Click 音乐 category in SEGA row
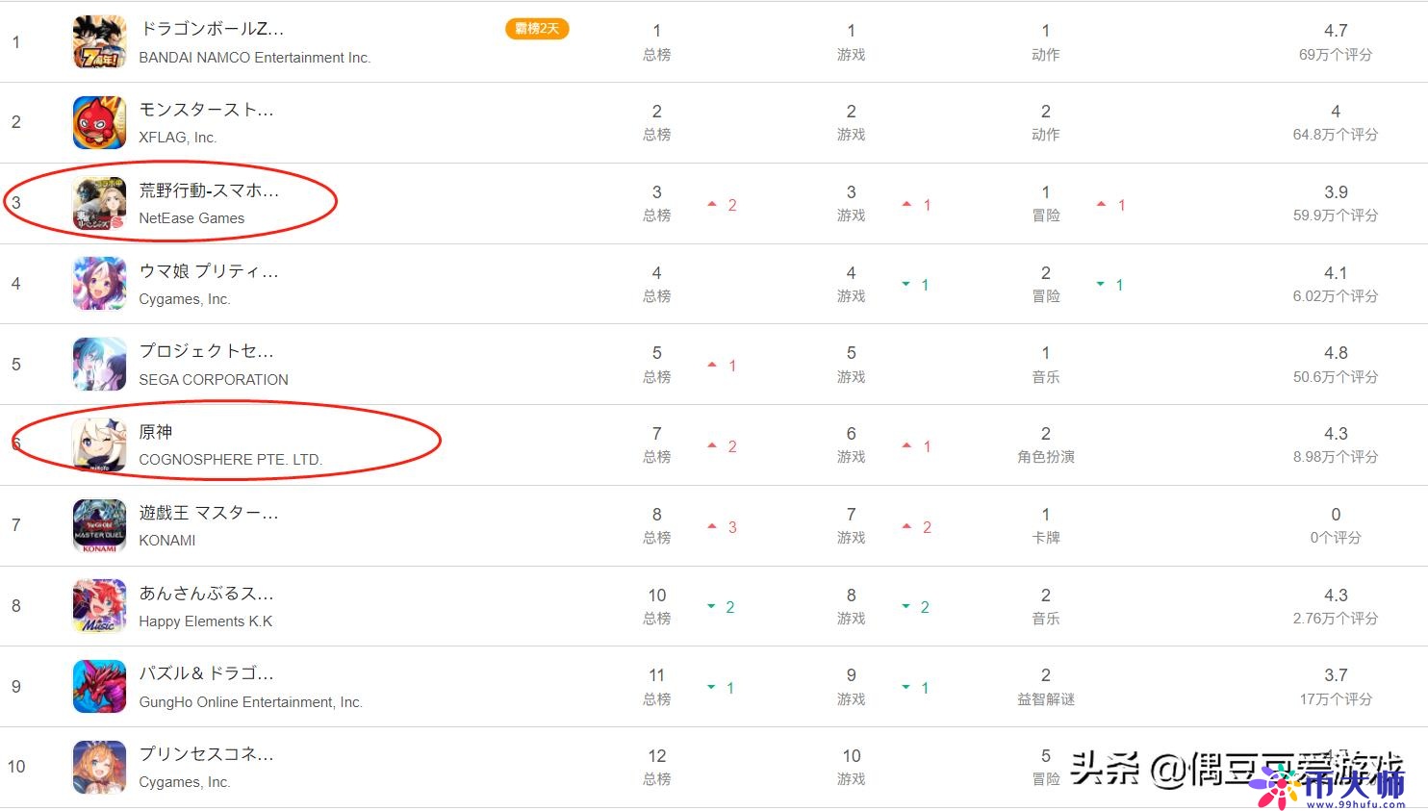1428x811 pixels. [1046, 377]
